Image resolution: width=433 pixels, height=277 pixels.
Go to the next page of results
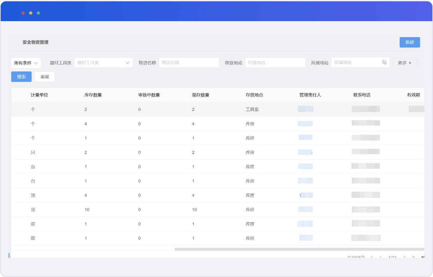pos(405,257)
